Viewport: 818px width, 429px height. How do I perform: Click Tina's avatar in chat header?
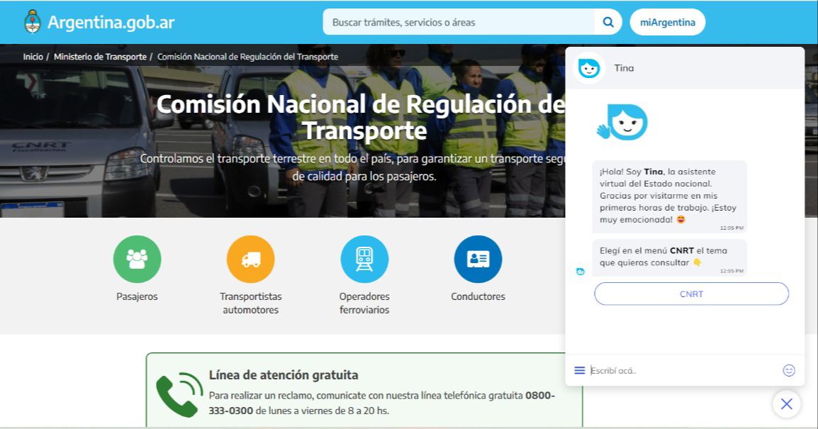[x=589, y=68]
